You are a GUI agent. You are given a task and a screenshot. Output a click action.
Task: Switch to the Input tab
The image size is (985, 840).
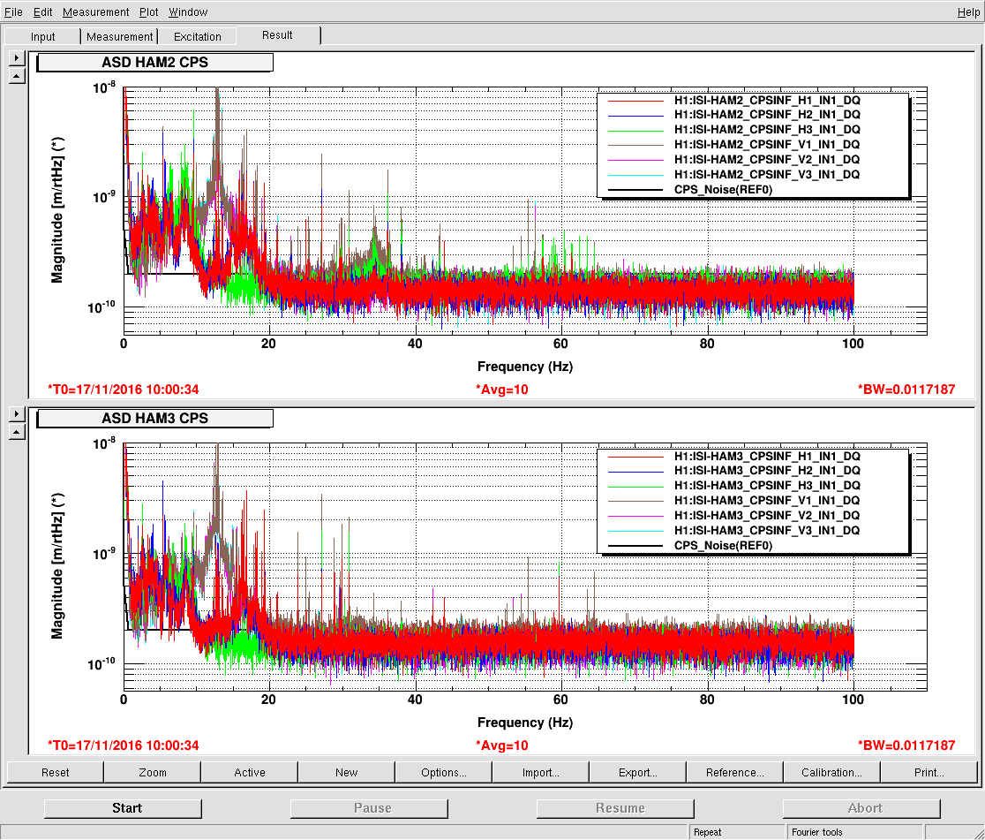(x=42, y=36)
